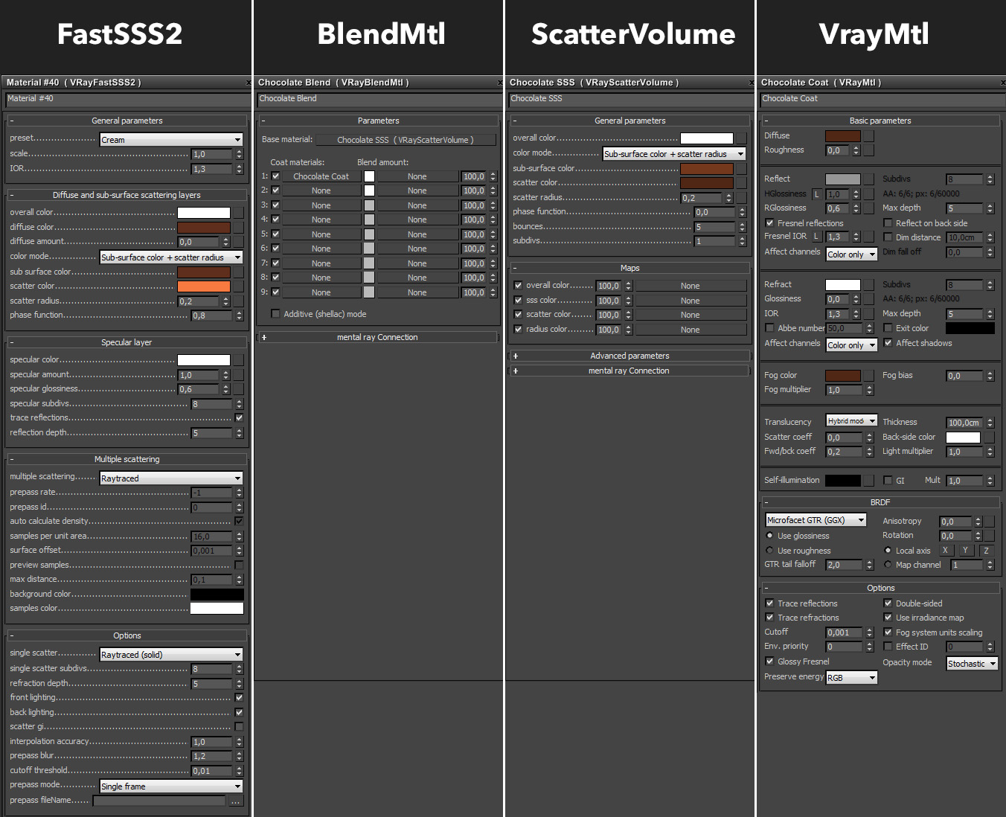The width and height of the screenshot is (1006, 817).
Task: Open FastSSS2 color mode dropdown
Action: coord(171,257)
